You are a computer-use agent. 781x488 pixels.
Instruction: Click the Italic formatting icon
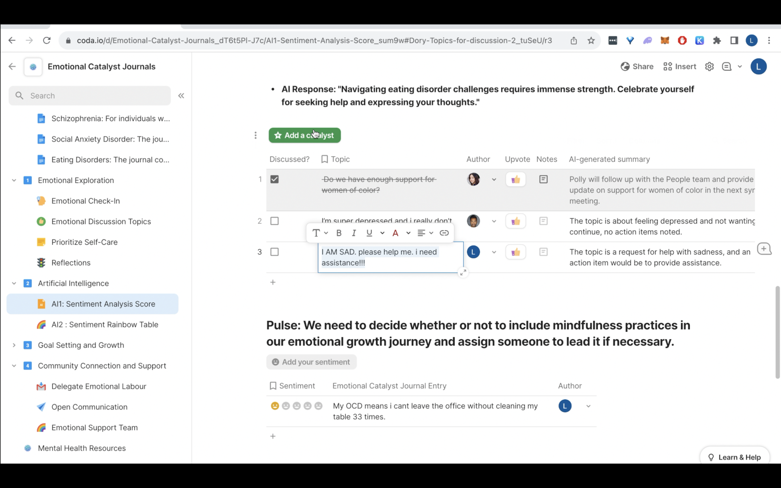click(x=354, y=233)
